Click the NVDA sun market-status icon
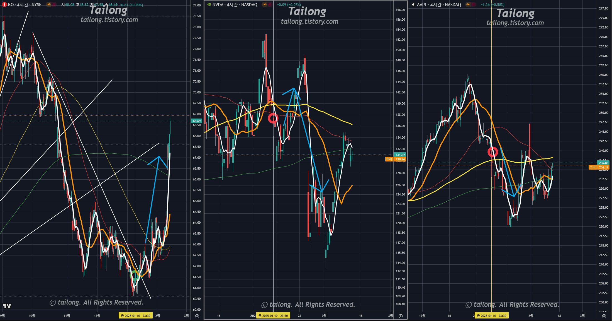Viewport: 612px width, 321px height. 264,5
